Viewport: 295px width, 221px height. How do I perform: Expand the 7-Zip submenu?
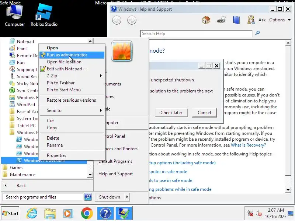pyautogui.click(x=72, y=76)
